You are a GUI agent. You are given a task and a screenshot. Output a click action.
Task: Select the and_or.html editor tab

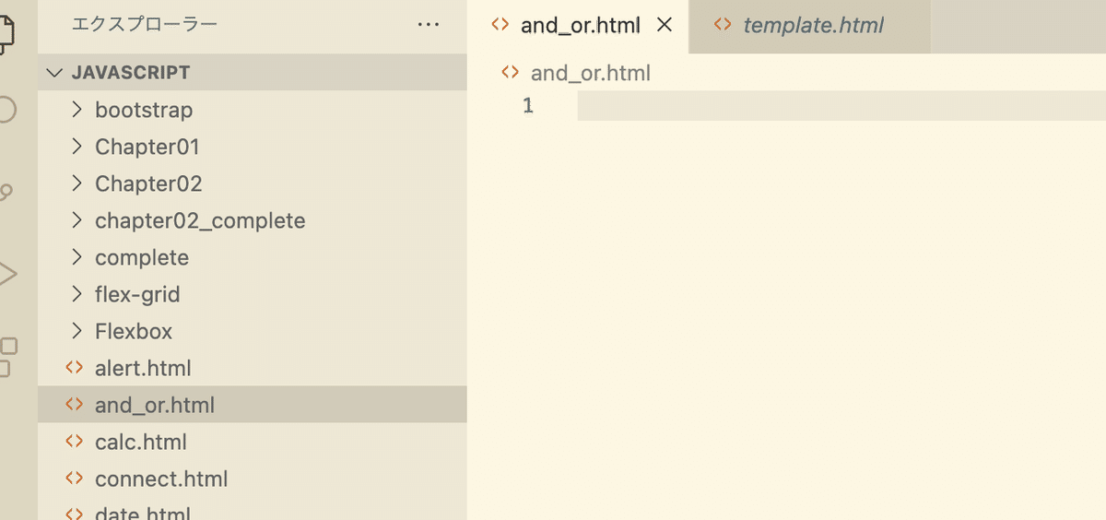point(580,25)
